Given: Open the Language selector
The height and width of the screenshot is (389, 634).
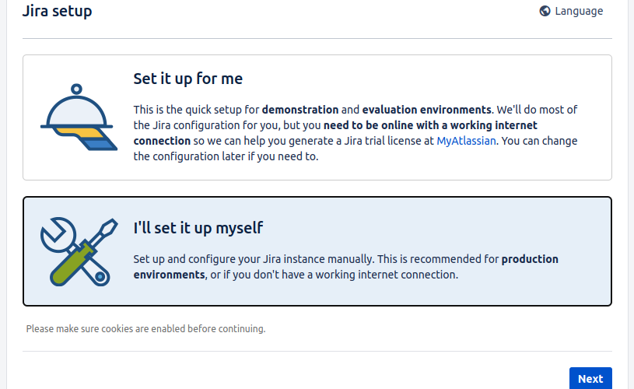Looking at the screenshot, I should 571,11.
